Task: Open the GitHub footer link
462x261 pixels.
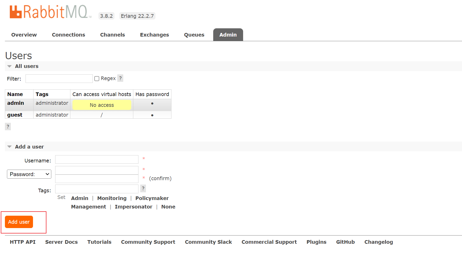Action: 345,242
